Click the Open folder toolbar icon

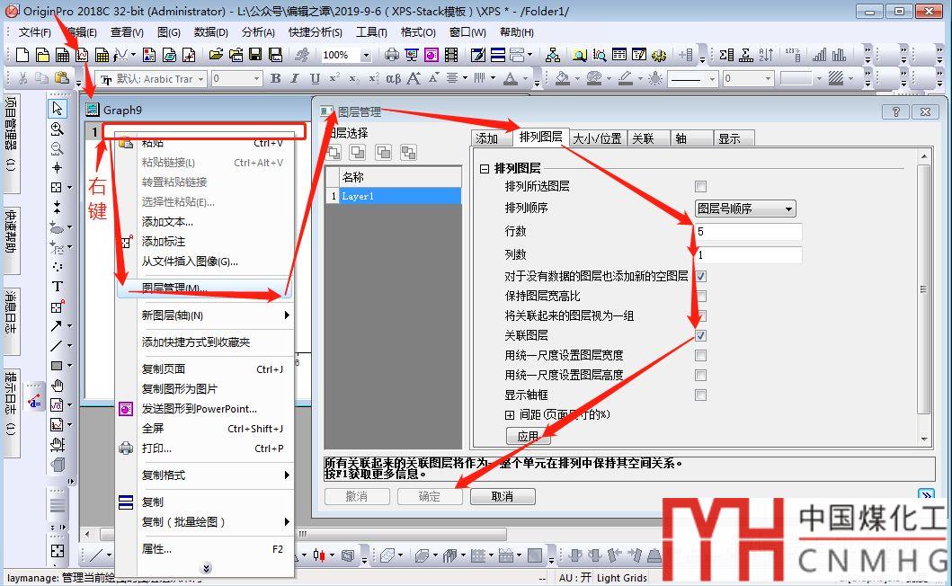pos(216,56)
